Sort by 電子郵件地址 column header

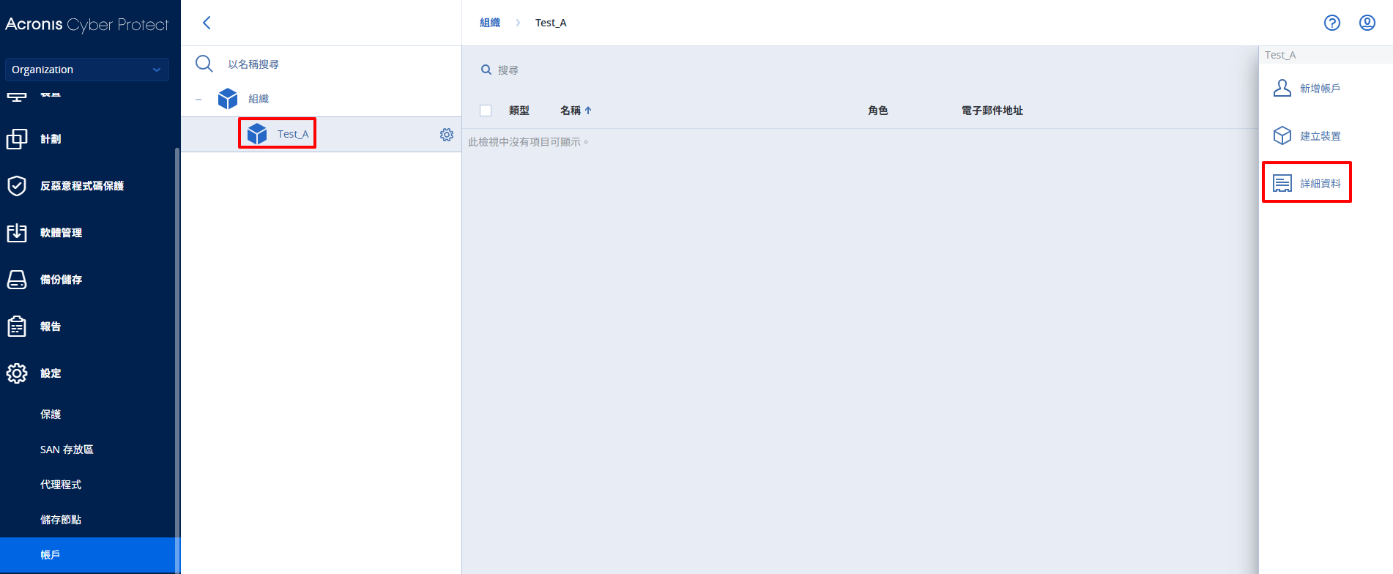[992, 111]
